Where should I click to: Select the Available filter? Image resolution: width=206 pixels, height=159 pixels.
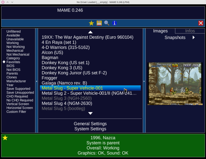tap(13, 35)
